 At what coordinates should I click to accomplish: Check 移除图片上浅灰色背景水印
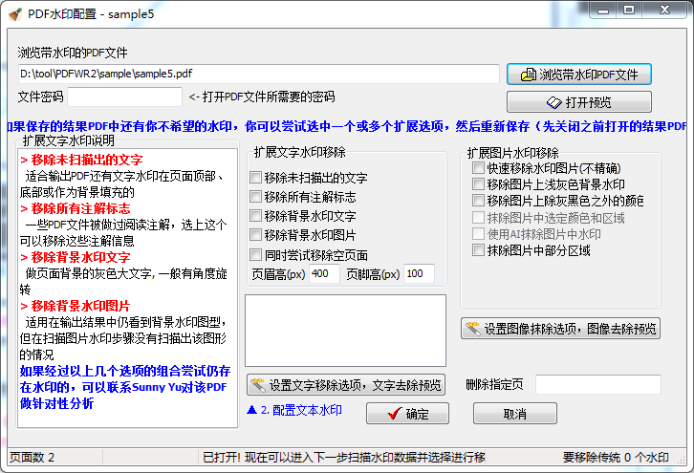pyautogui.click(x=478, y=184)
